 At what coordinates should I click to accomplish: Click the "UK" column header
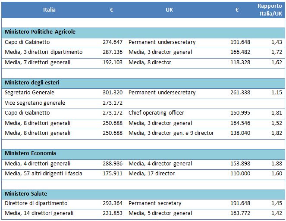tap(169, 9)
